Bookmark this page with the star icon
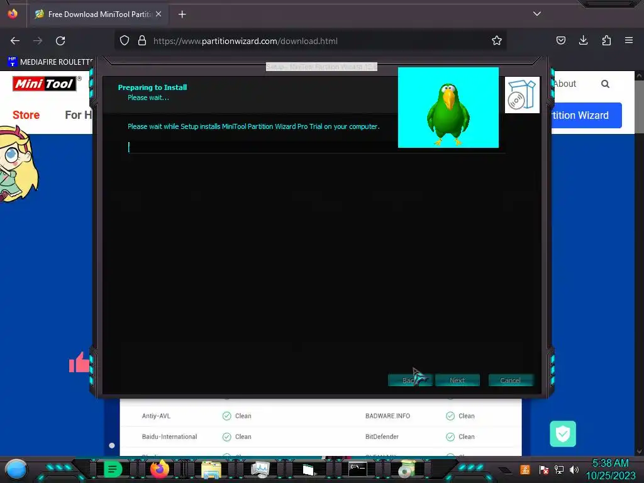Screen dimensions: 644x483 497,40
